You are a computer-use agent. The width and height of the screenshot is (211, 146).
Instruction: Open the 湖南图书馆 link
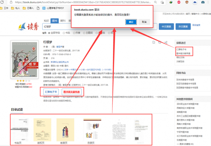(x=182, y=112)
